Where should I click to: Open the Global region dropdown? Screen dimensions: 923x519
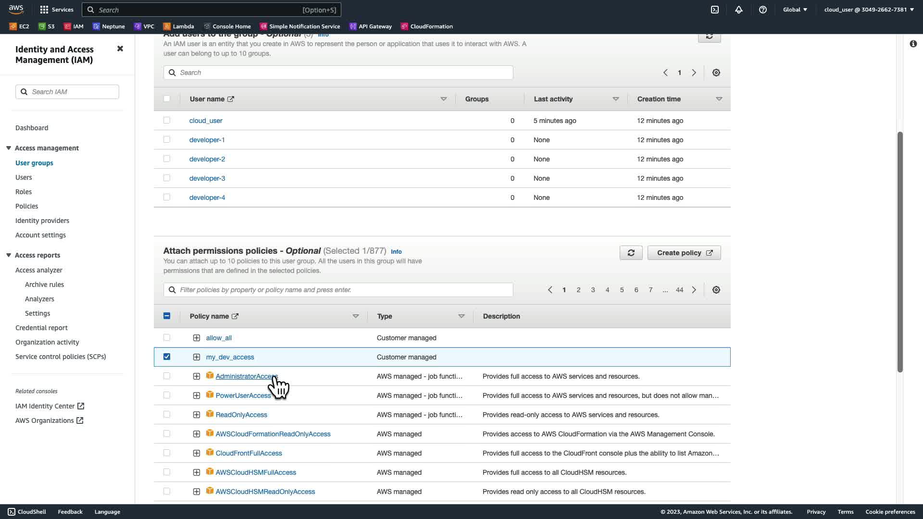pos(795,10)
